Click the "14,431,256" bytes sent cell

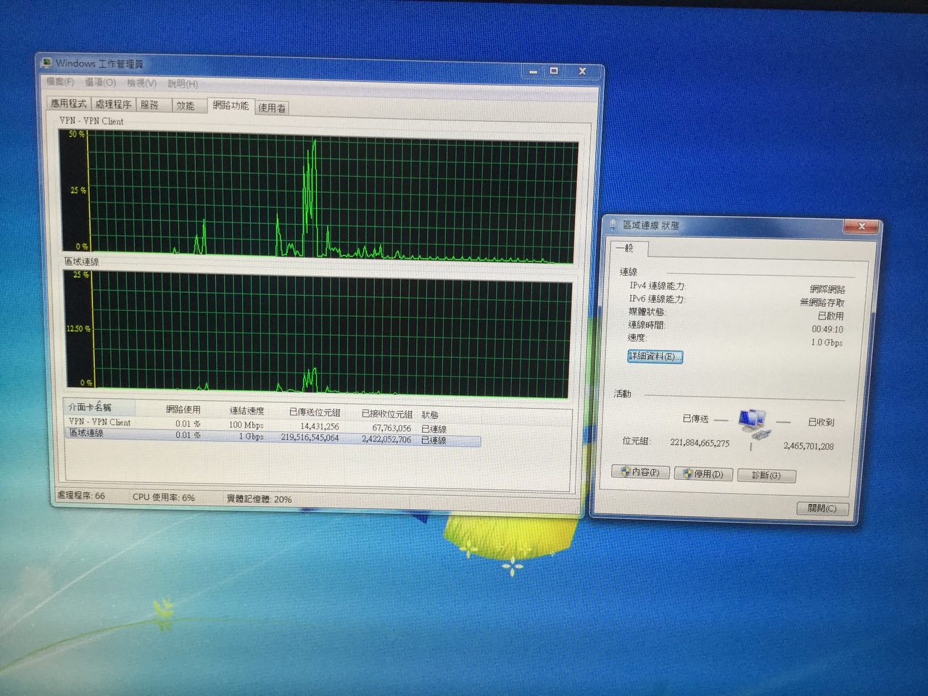coord(320,426)
